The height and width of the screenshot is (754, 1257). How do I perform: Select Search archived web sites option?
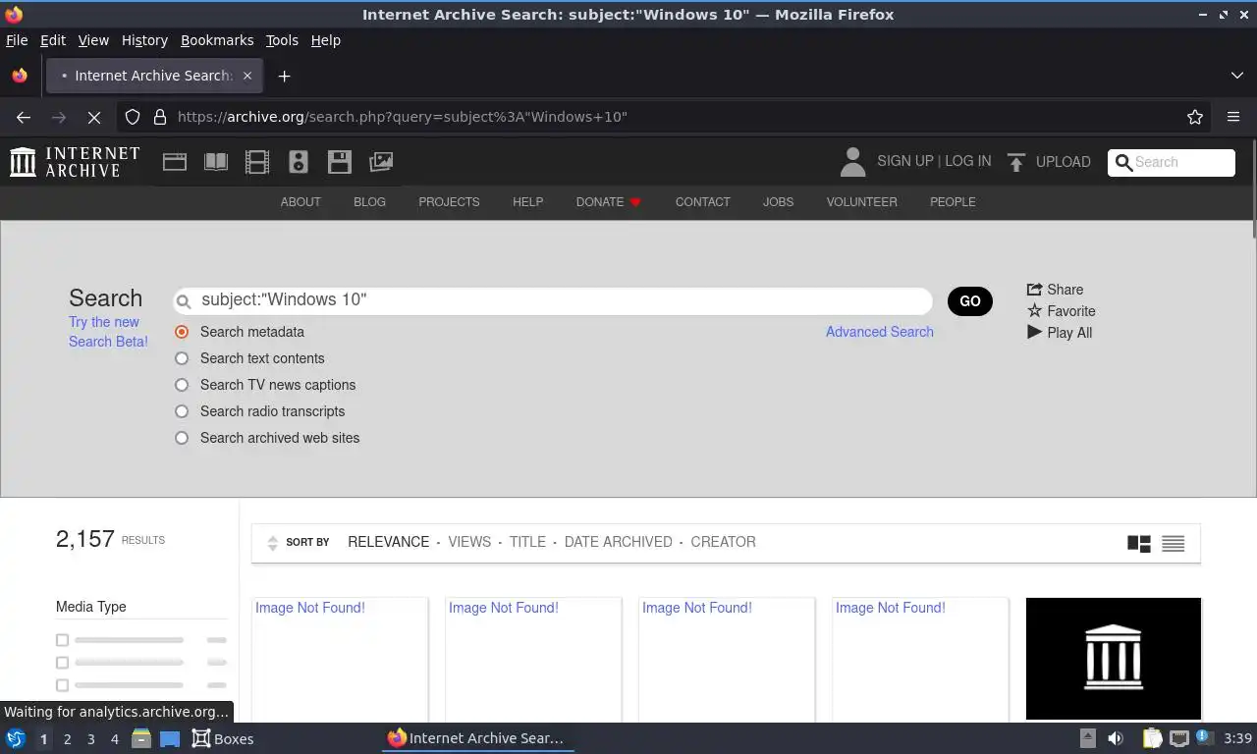click(x=182, y=438)
